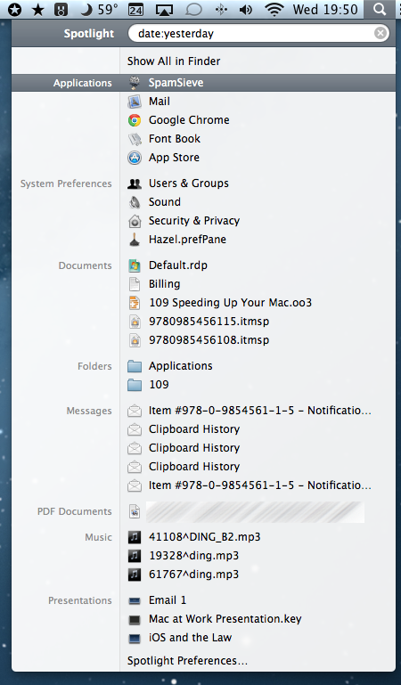Image resolution: width=401 pixels, height=685 pixels.
Task: Open the Email 1 presentation
Action: pyautogui.click(x=168, y=600)
